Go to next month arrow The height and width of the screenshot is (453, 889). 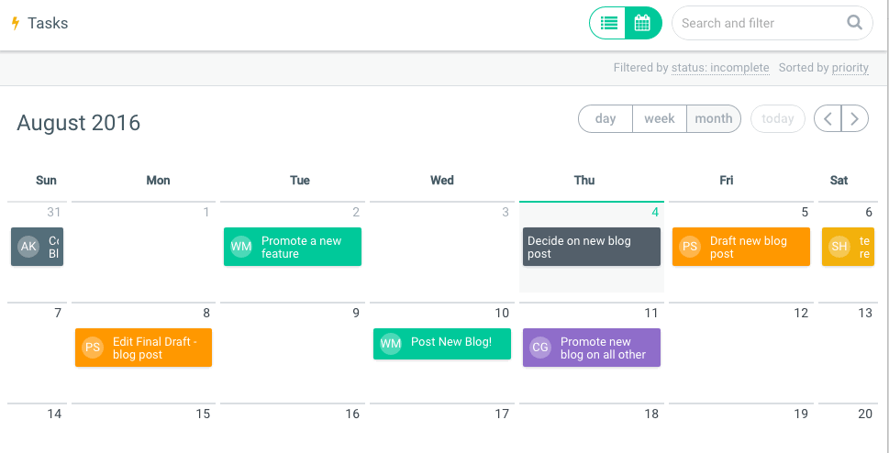[855, 118]
